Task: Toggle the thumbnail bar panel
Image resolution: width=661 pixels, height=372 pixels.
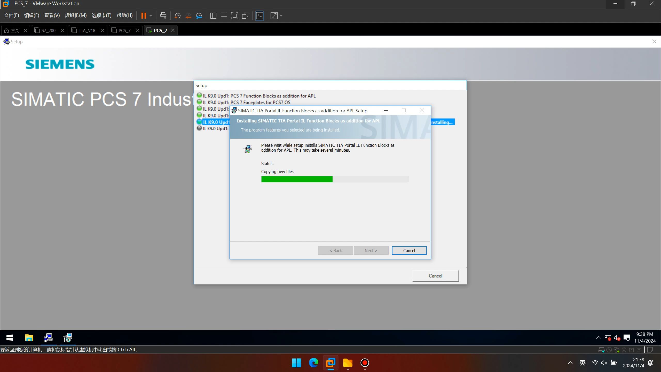Action: [224, 16]
